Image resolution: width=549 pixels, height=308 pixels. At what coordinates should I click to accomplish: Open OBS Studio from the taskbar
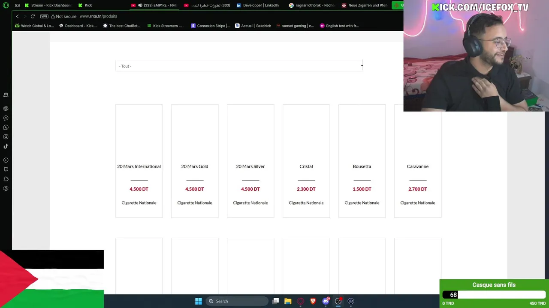pyautogui.click(x=338, y=301)
